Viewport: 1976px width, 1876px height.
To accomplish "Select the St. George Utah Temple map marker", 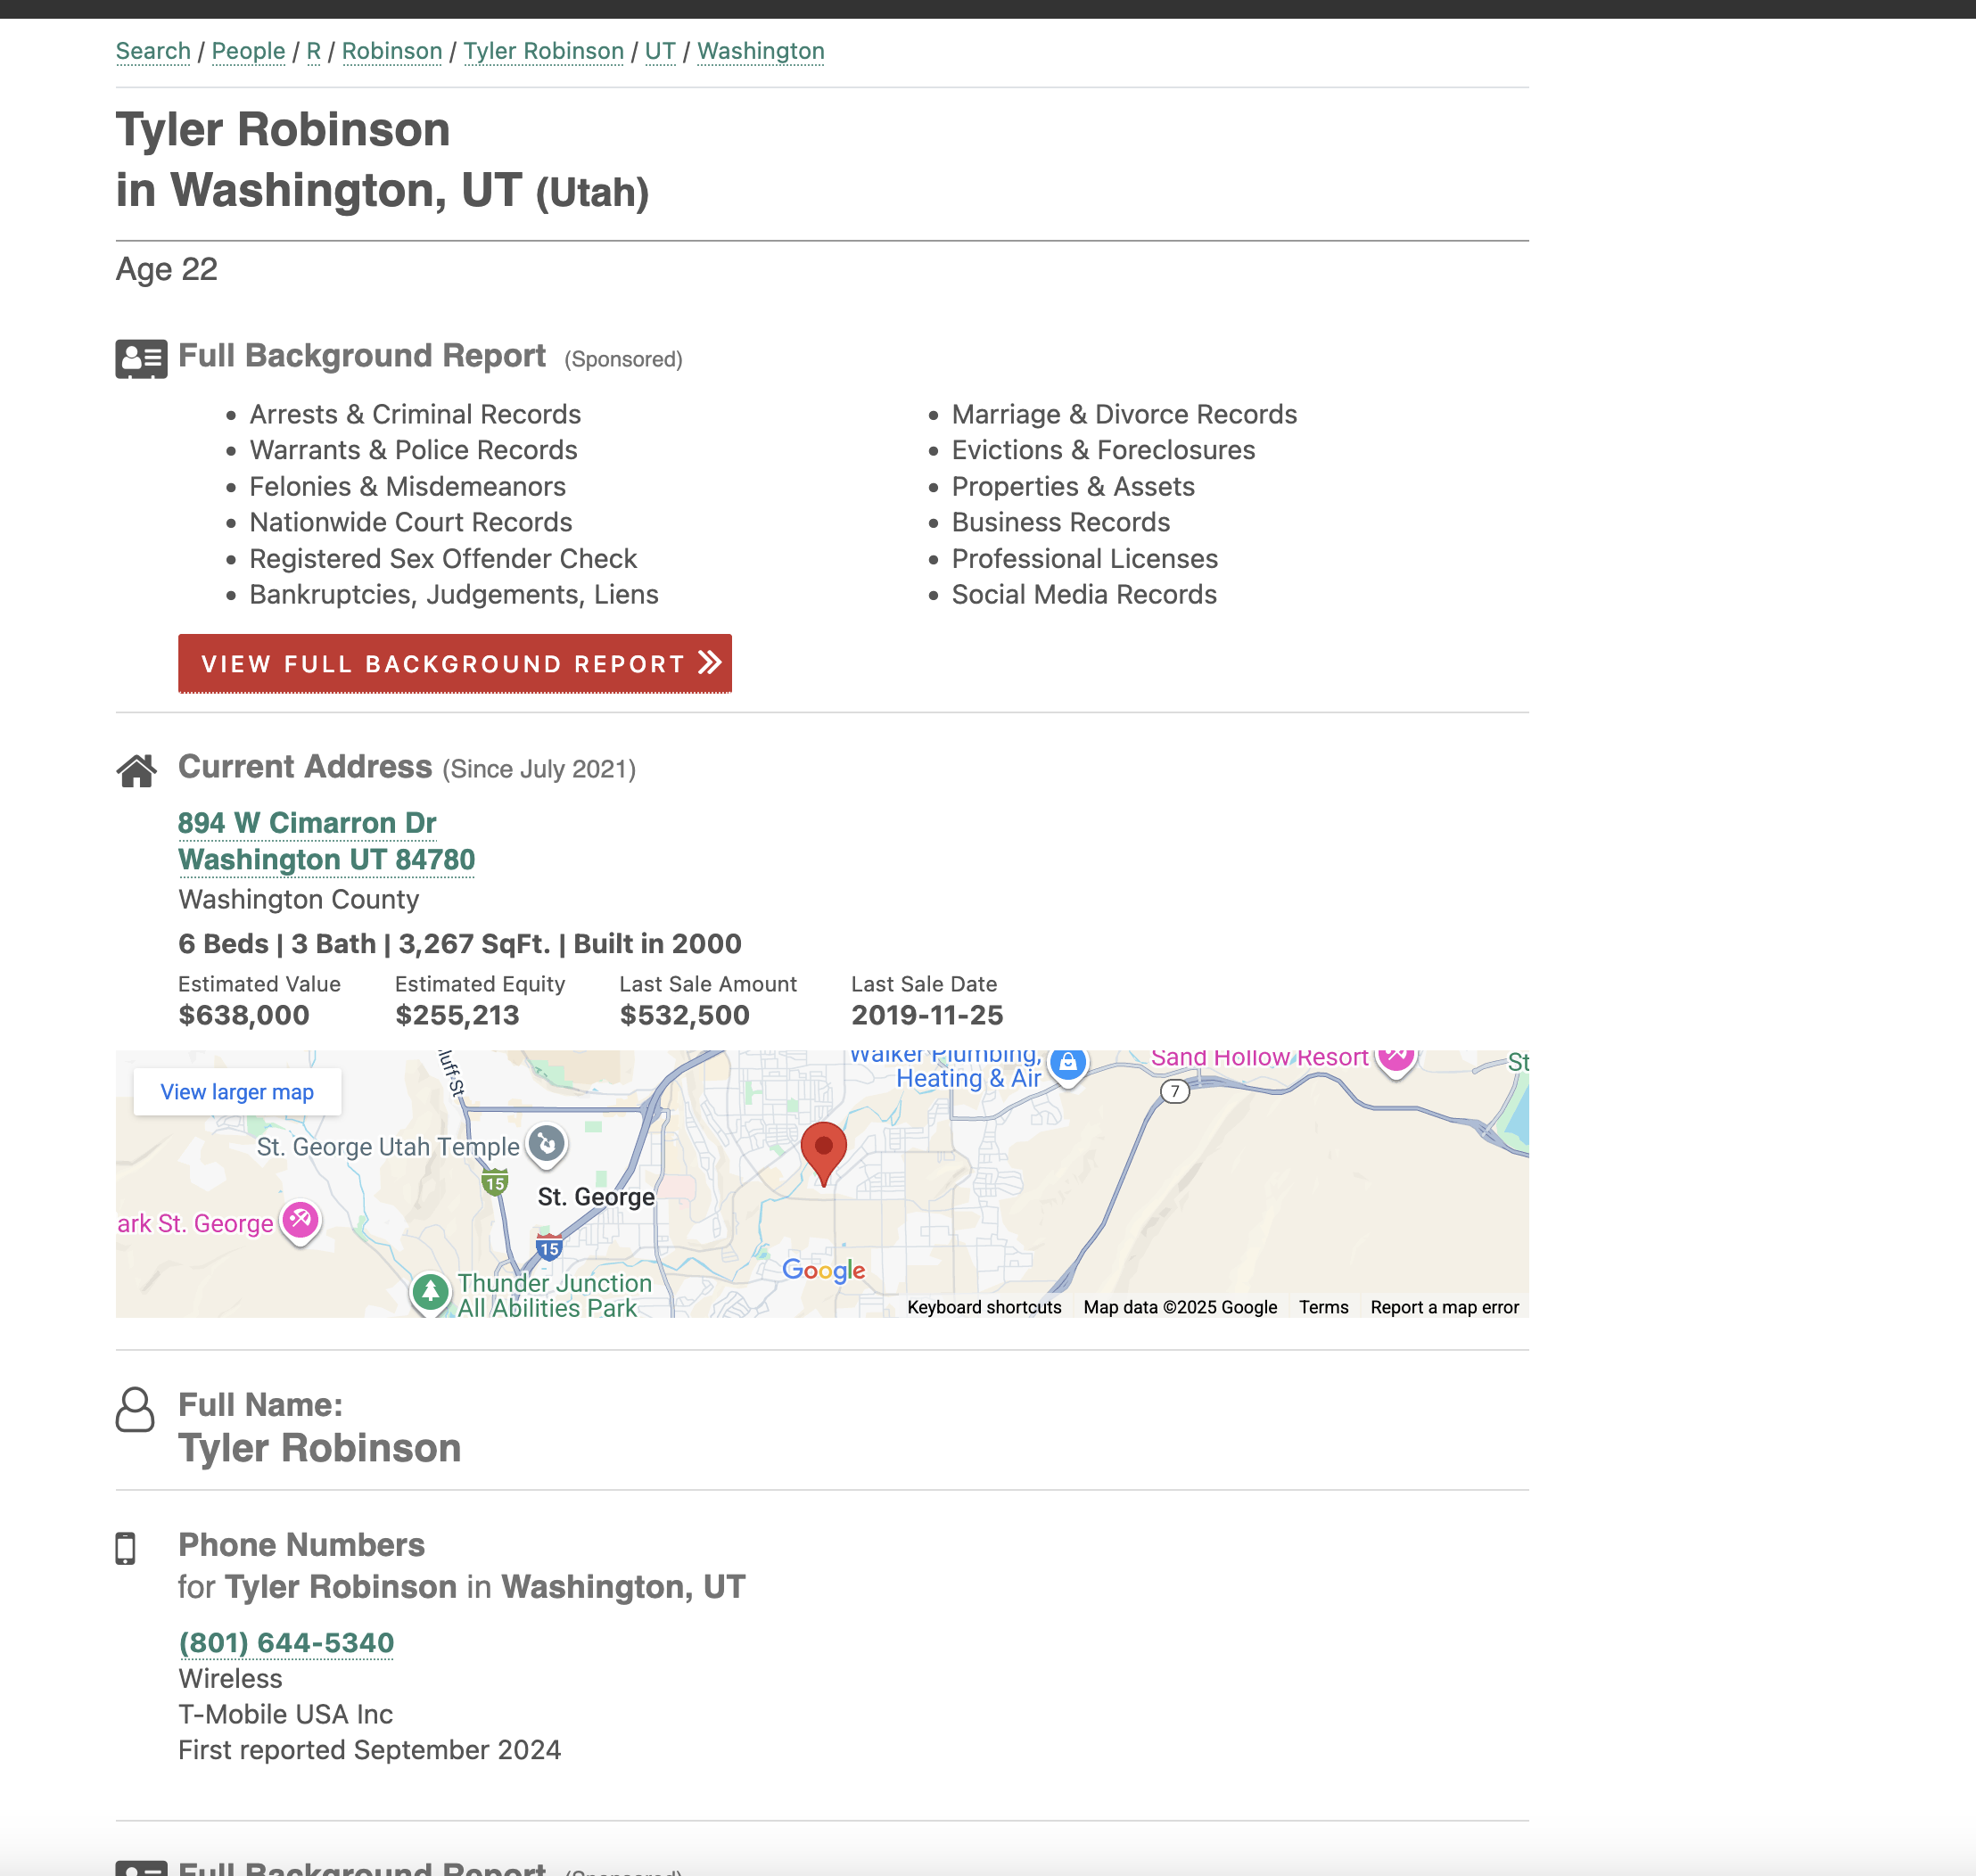I will tap(547, 1144).
